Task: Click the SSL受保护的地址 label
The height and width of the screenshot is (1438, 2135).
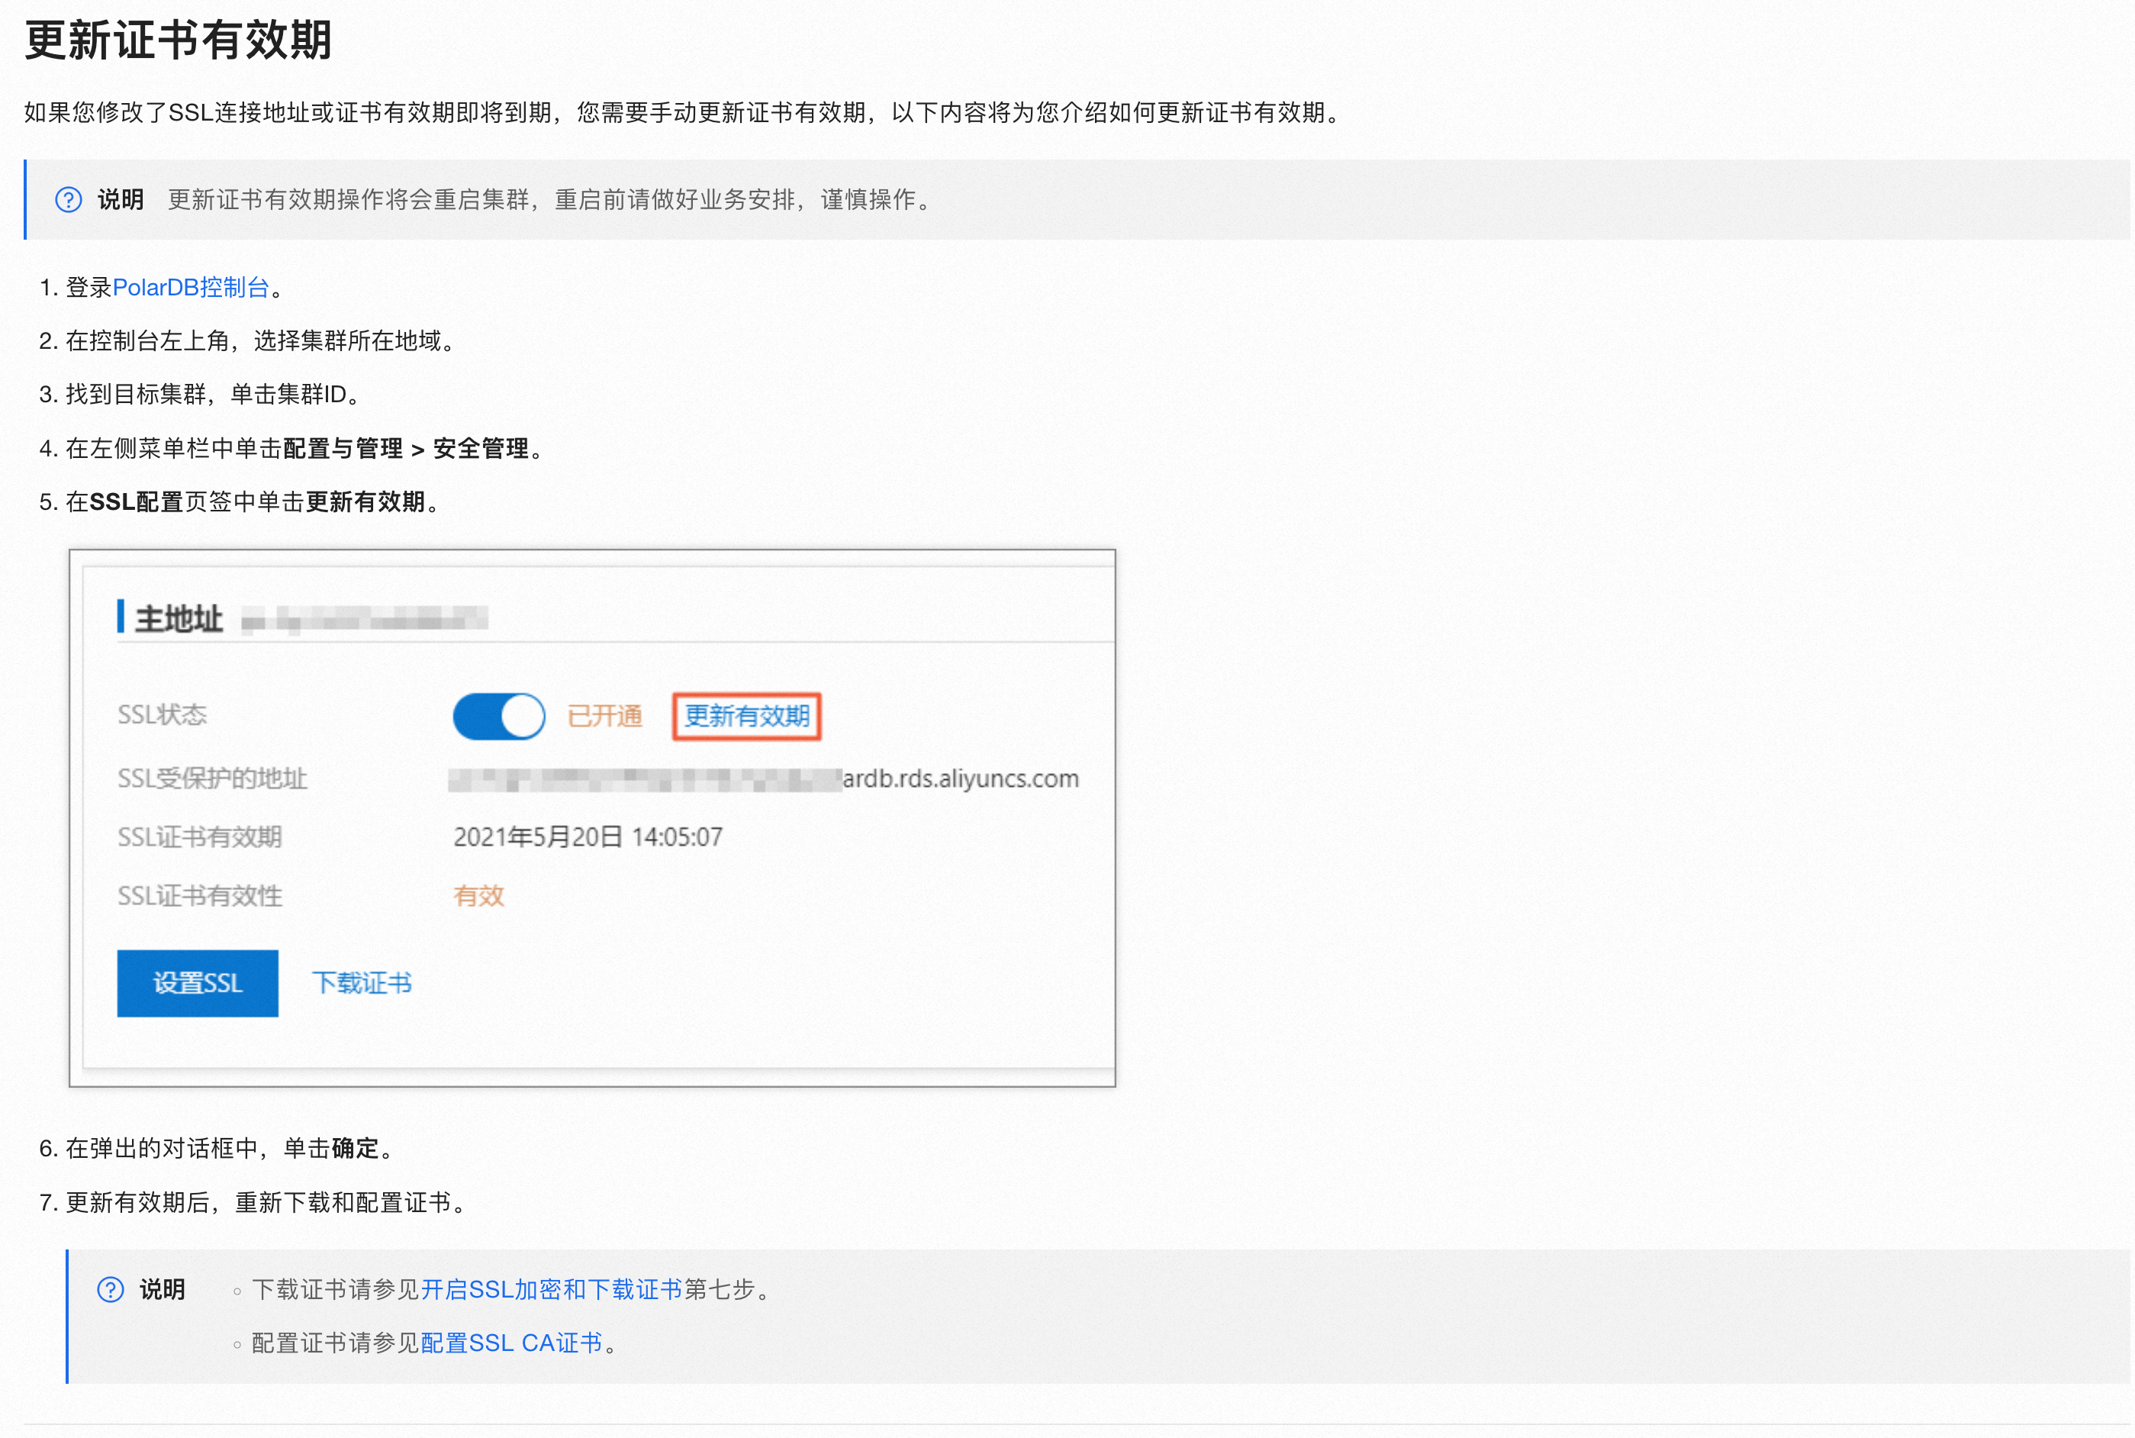Action: pyautogui.click(x=212, y=779)
